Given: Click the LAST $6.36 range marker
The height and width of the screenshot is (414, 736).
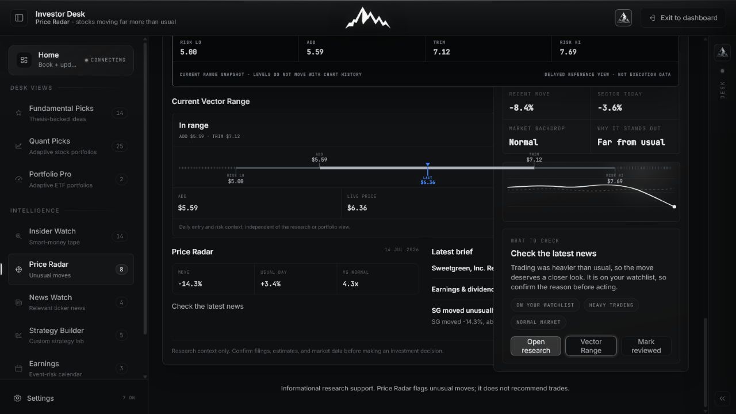Looking at the screenshot, I should pos(428,174).
